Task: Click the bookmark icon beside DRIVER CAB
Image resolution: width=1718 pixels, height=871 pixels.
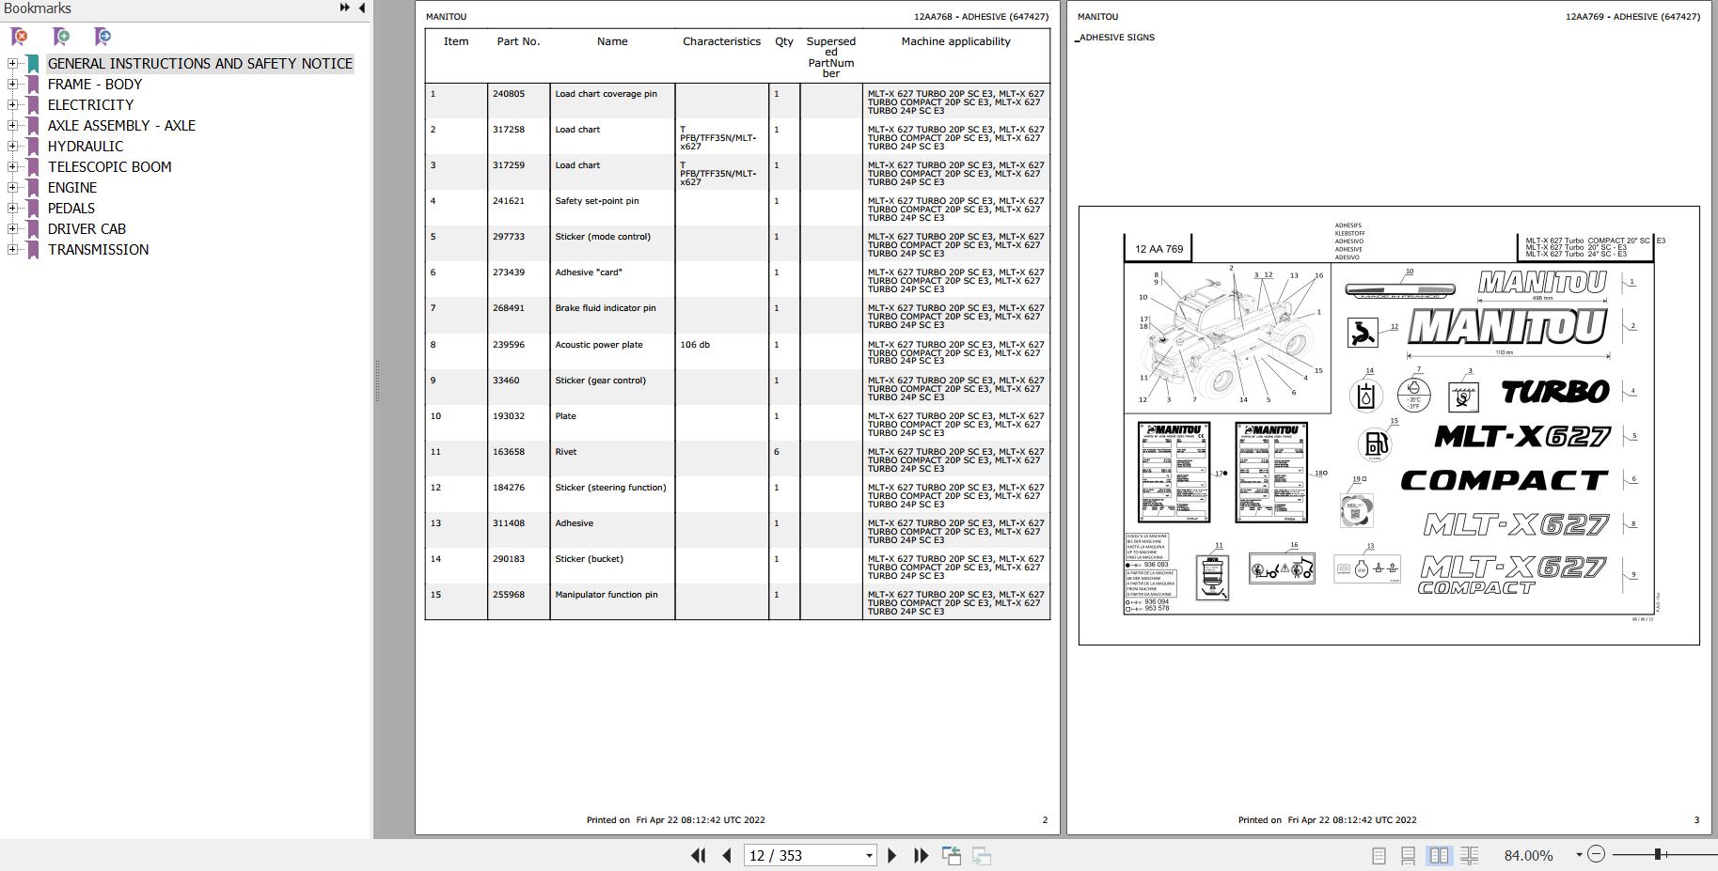Action: pos(33,229)
